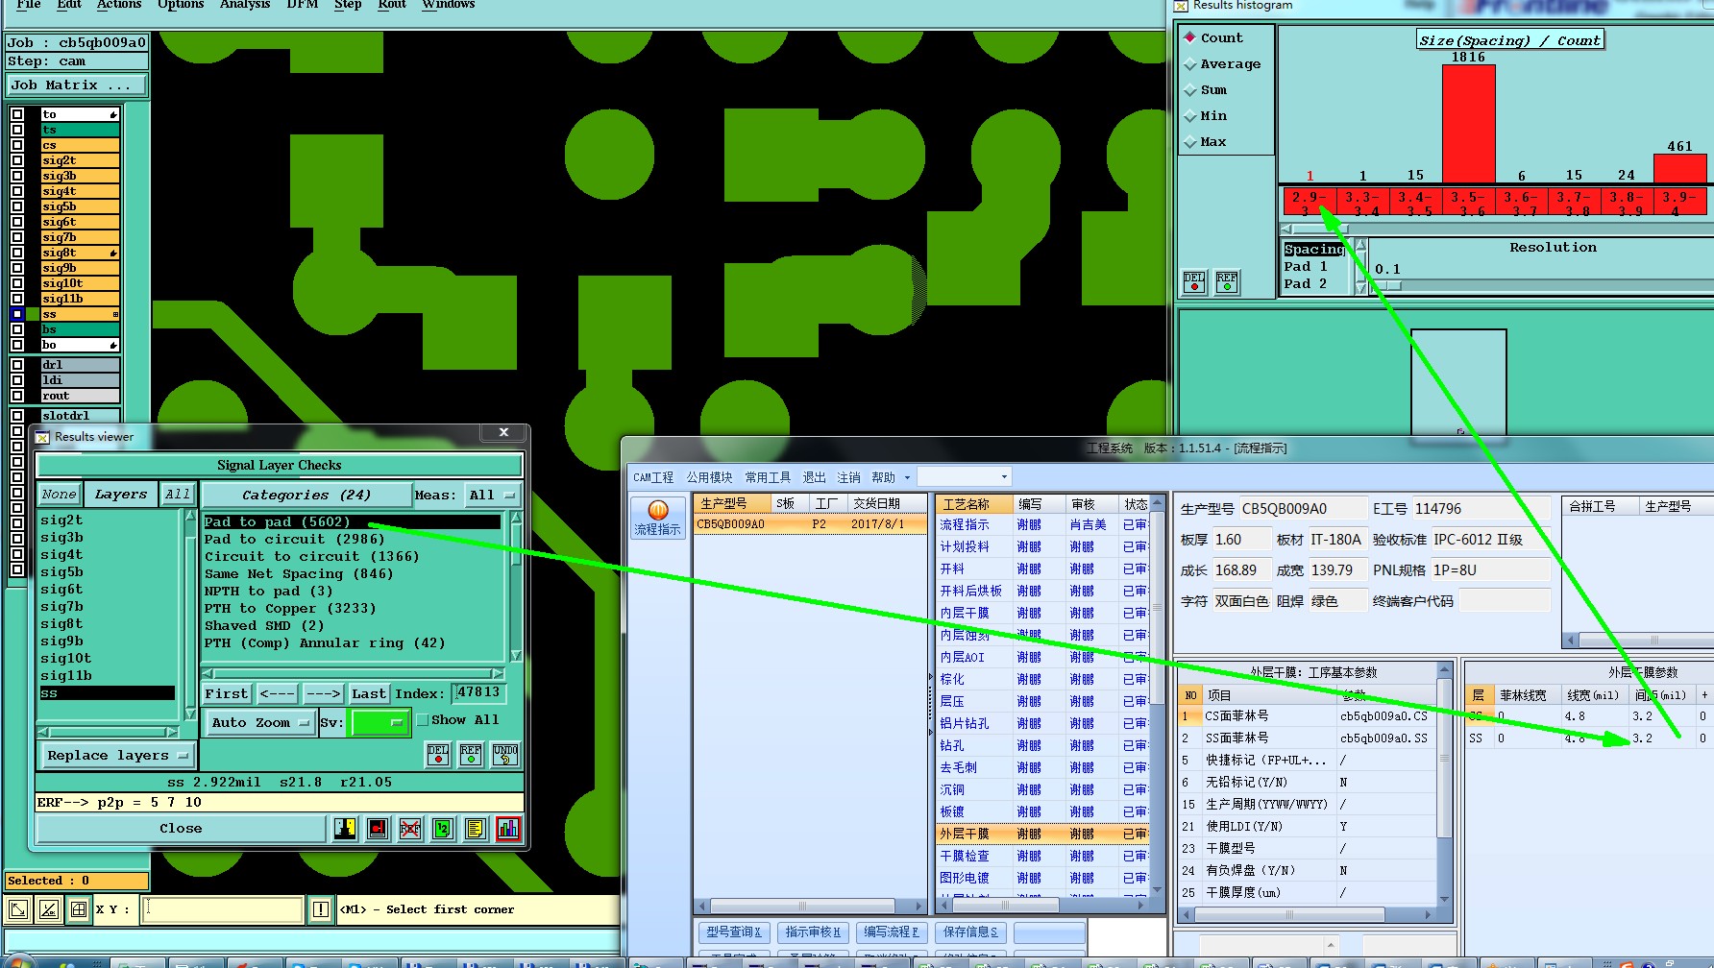Select the Min radio option
Viewport: 1714px width, 968px height.
pos(1190,115)
